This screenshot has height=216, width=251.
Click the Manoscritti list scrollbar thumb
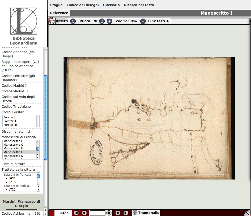pyautogui.click(x=38, y=149)
